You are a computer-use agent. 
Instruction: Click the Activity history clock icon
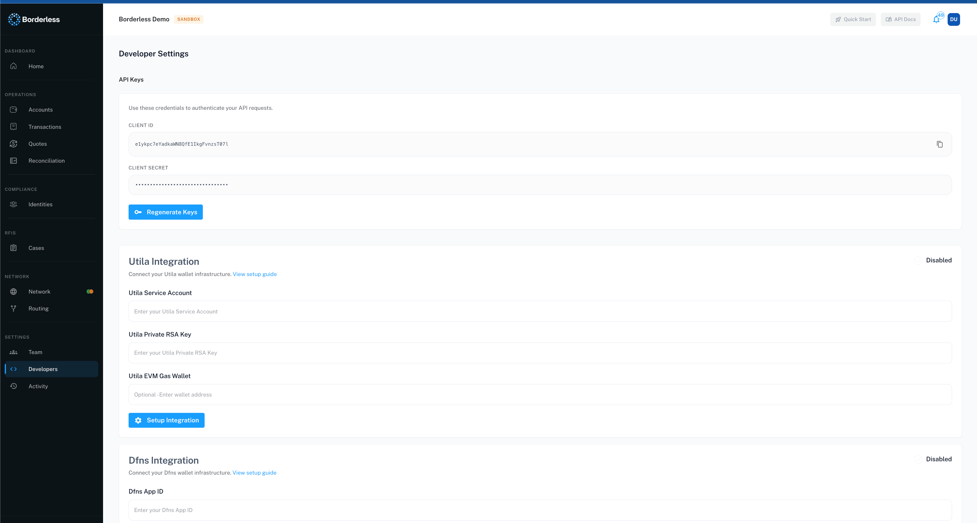coord(14,386)
